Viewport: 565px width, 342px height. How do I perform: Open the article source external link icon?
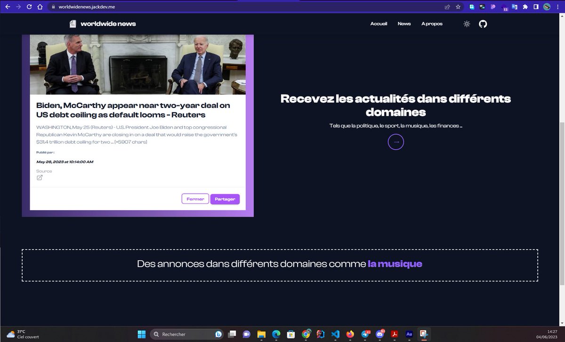[40, 178]
